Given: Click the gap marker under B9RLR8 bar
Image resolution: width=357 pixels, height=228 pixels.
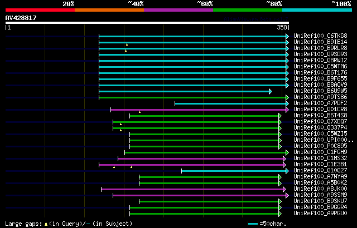Looking at the screenshot, I should [x=126, y=51].
